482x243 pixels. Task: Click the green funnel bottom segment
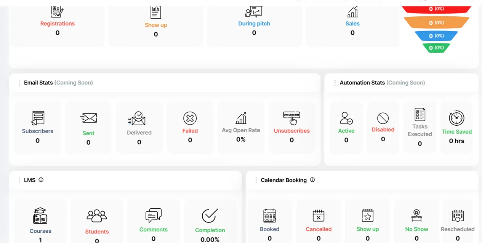pyautogui.click(x=436, y=48)
